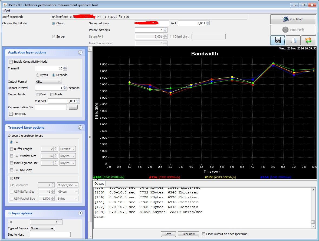Click the JPerf window title bar icon

pos(5,5)
